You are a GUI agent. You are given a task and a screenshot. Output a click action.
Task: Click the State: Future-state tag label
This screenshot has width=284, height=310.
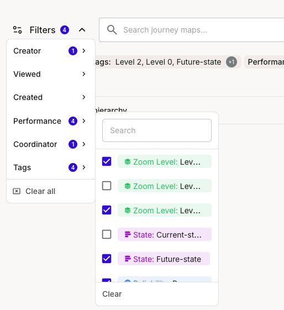164,259
